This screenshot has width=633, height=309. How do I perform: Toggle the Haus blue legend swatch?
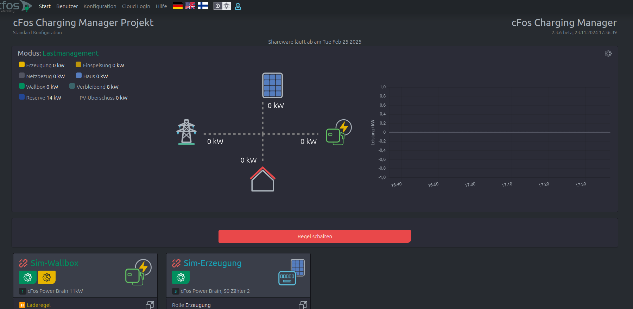point(79,76)
